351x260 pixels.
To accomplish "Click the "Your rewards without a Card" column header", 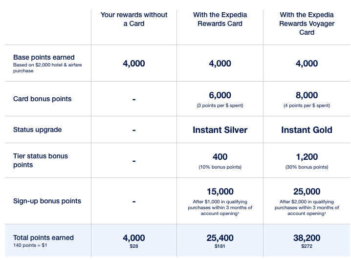I will click(133, 19).
